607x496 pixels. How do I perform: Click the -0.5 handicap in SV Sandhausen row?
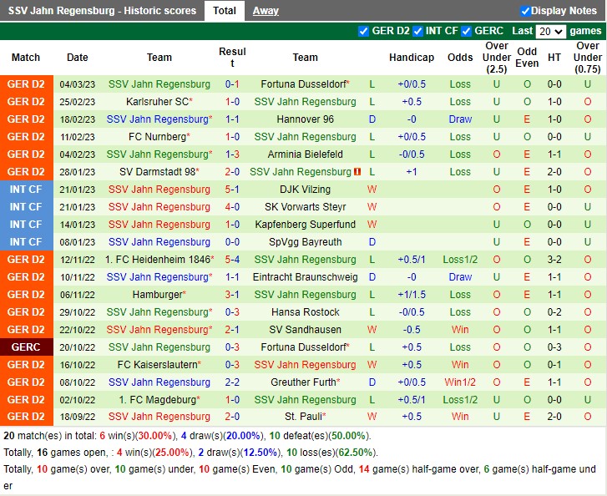click(412, 330)
